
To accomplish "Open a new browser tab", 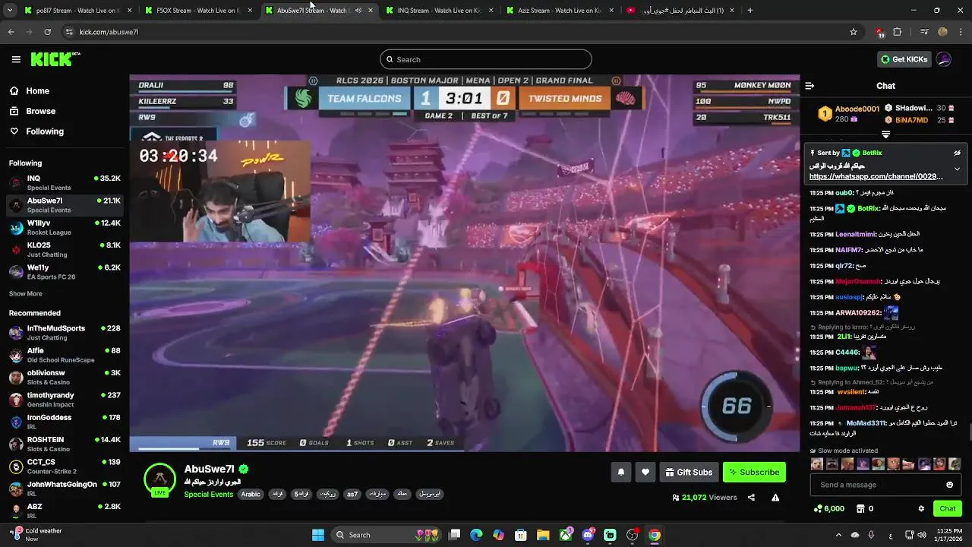I will point(750,11).
